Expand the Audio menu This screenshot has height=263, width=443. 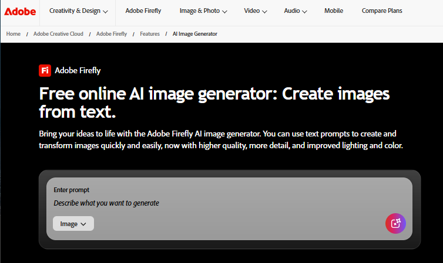pyautogui.click(x=296, y=11)
